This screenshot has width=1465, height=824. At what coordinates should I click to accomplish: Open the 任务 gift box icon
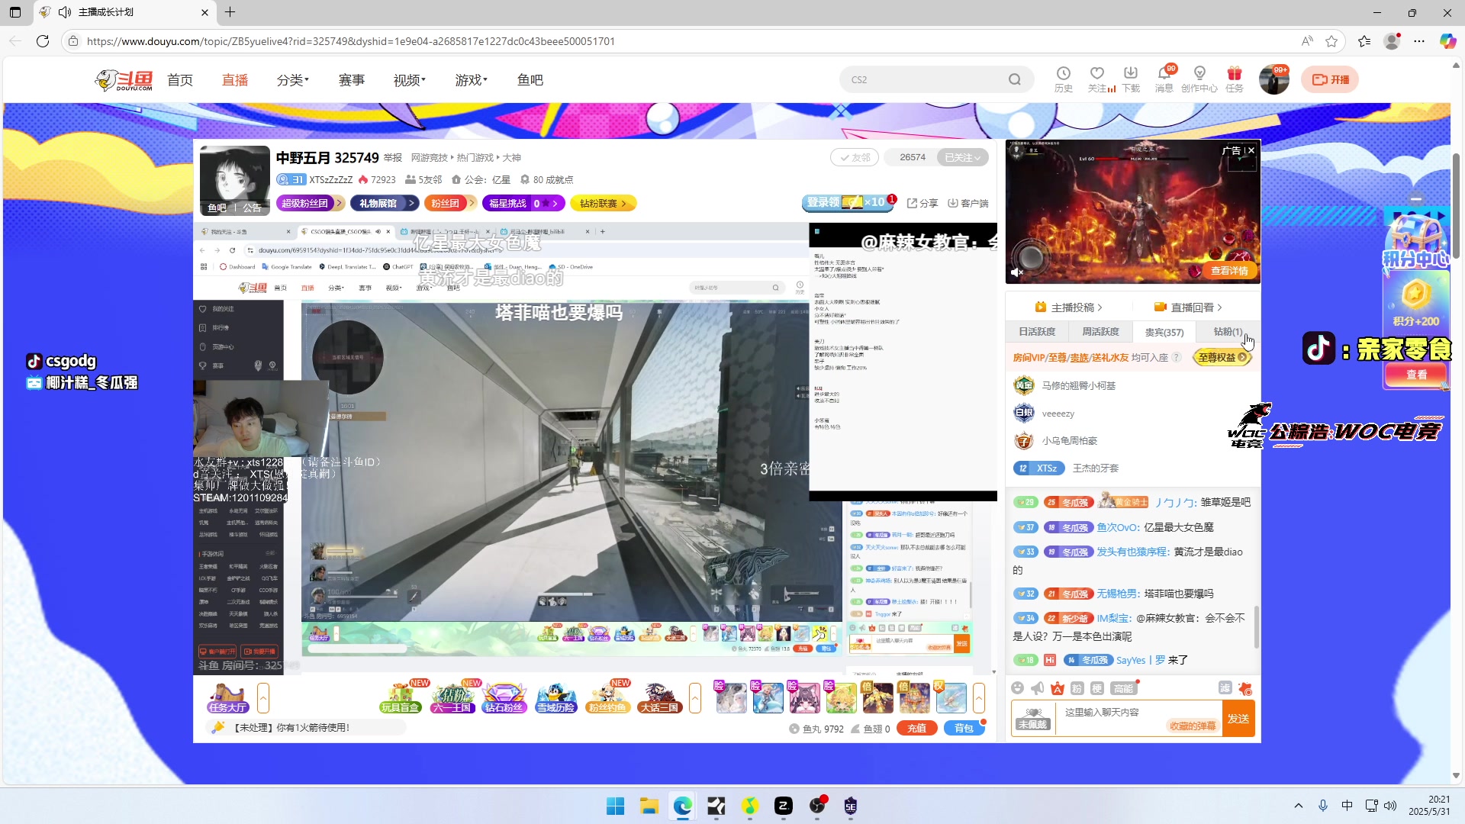click(x=1235, y=79)
